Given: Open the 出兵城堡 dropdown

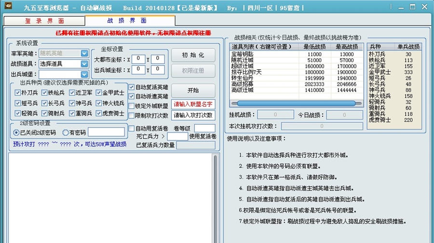Looking at the screenshot, I should pyautogui.click(x=84, y=74).
